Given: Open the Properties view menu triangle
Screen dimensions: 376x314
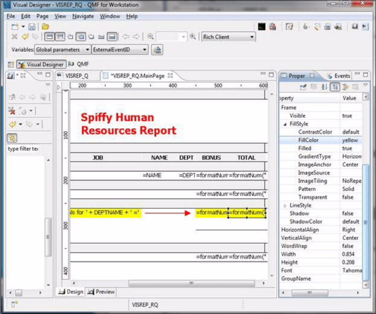Looking at the screenshot, I should [365, 85].
